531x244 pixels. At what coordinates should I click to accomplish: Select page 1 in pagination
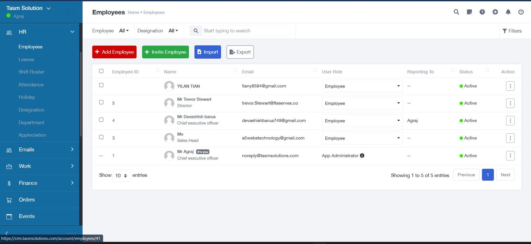(x=488, y=175)
